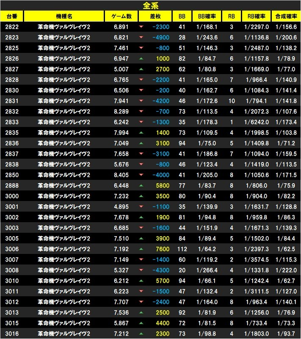Click combined probability 1/222.0
The width and height of the screenshot is (301, 339).
286,270
